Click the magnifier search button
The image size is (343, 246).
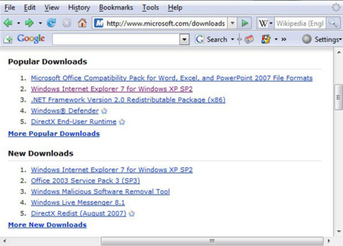pos(333,23)
